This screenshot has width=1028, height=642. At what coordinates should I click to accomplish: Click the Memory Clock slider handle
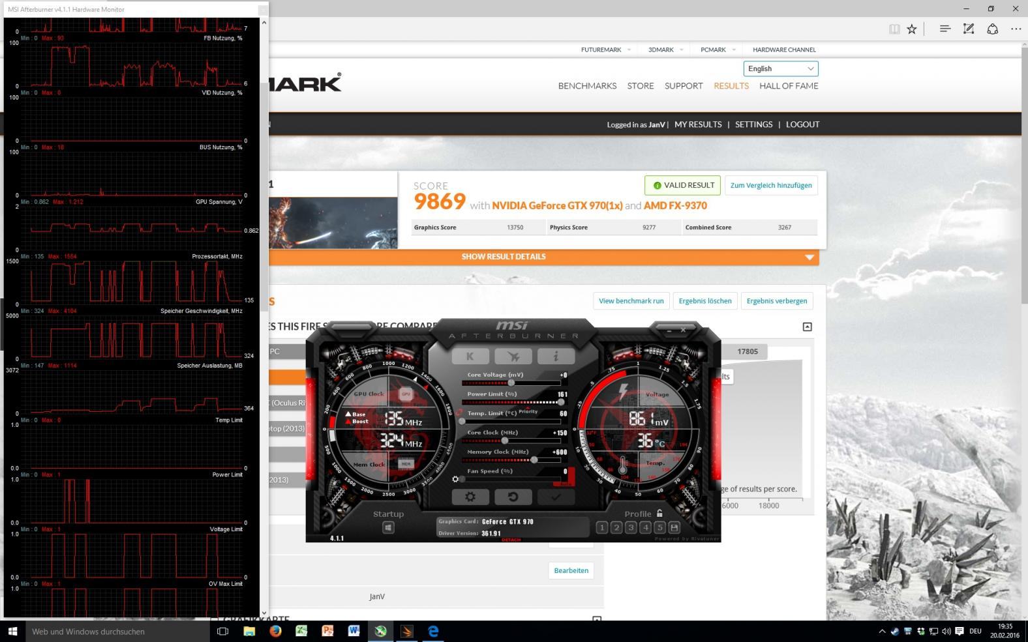pos(534,460)
